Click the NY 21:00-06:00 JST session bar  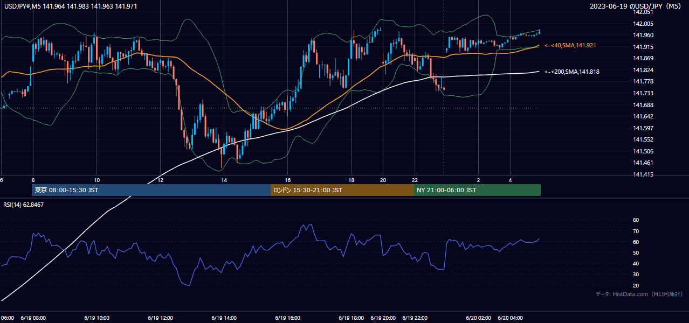477,190
